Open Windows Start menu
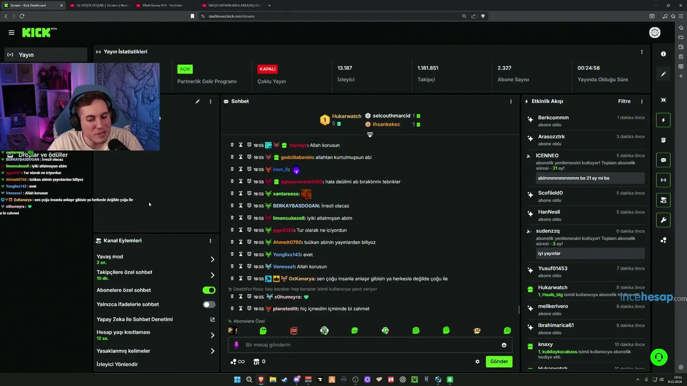This screenshot has height=386, width=687. click(237, 380)
